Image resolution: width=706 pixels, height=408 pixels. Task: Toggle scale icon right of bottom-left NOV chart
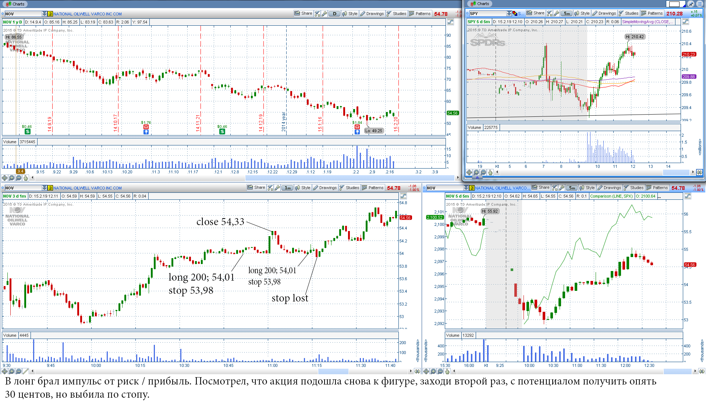403,196
